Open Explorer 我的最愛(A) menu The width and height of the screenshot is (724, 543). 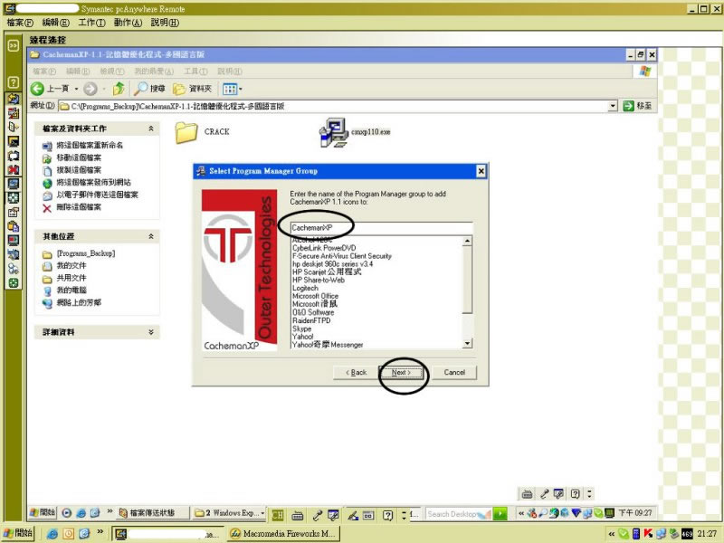(154, 71)
